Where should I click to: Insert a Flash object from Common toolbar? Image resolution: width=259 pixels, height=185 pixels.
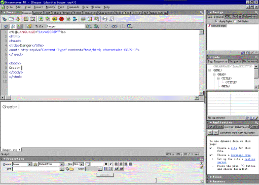click(61, 19)
